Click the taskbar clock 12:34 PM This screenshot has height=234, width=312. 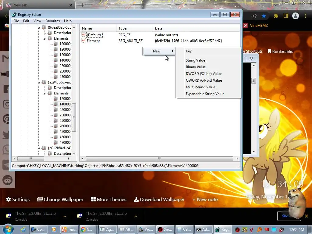[x=296, y=230]
